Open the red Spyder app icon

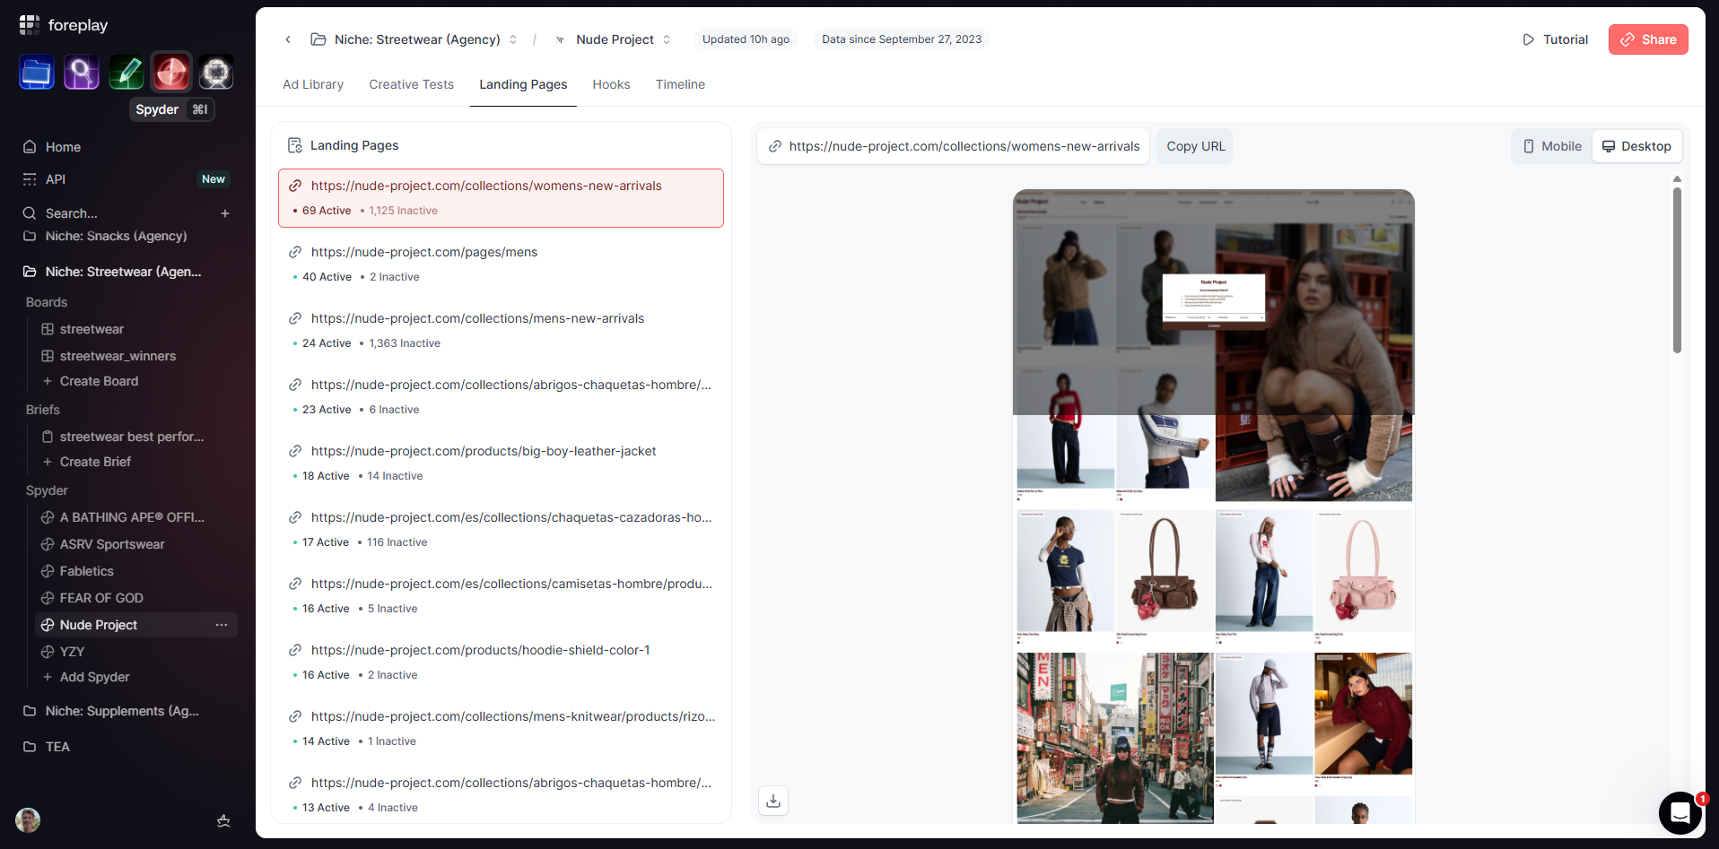point(171,73)
